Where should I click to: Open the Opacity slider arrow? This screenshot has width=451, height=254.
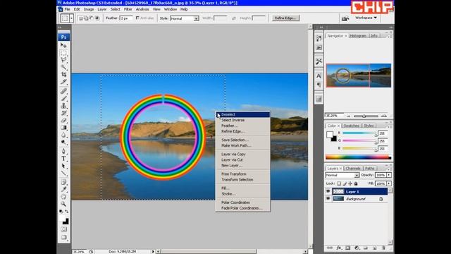pos(389,175)
